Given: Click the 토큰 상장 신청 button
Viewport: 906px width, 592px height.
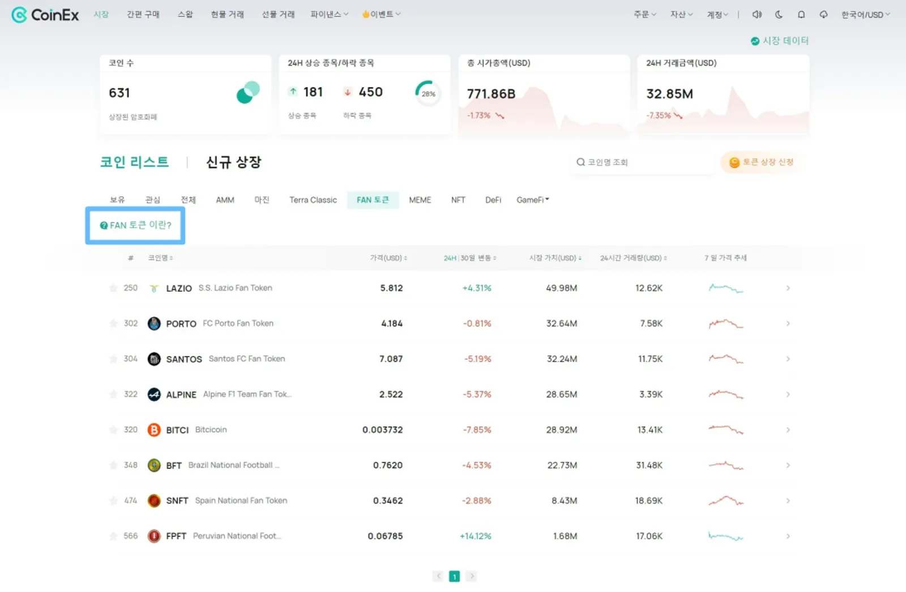Looking at the screenshot, I should (762, 162).
